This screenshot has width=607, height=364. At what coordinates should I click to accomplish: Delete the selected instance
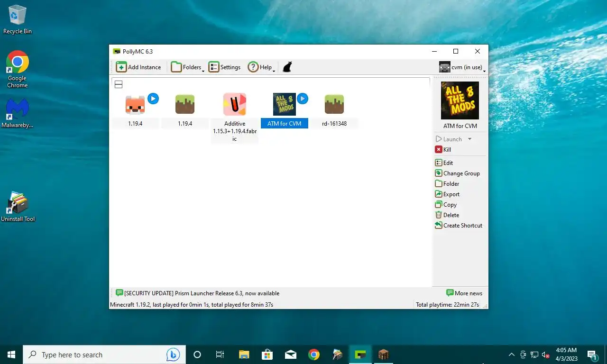pos(447,215)
